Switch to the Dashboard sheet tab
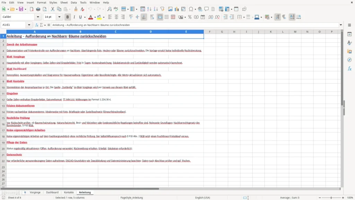 (52, 192)
